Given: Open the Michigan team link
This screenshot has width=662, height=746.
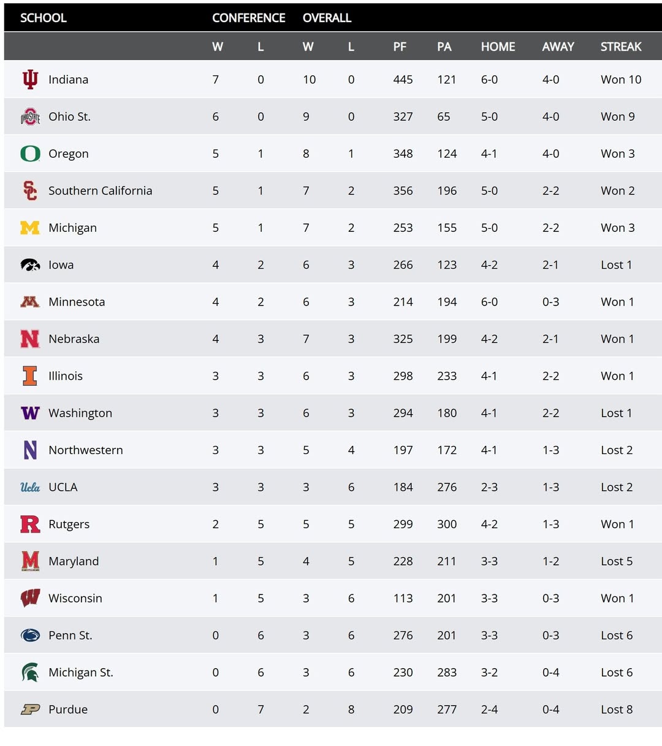Looking at the screenshot, I should point(72,228).
